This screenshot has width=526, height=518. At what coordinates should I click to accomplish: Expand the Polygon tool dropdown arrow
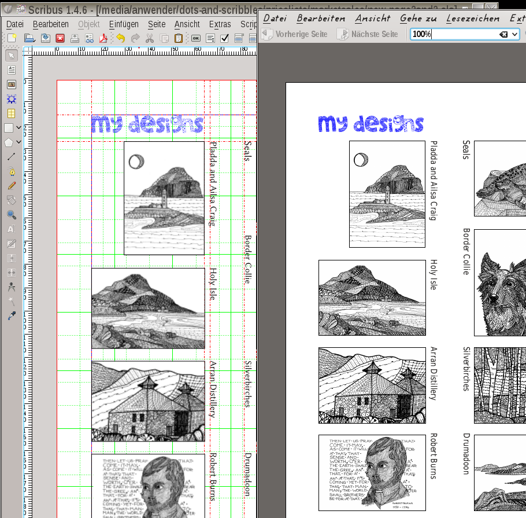pos(19,142)
